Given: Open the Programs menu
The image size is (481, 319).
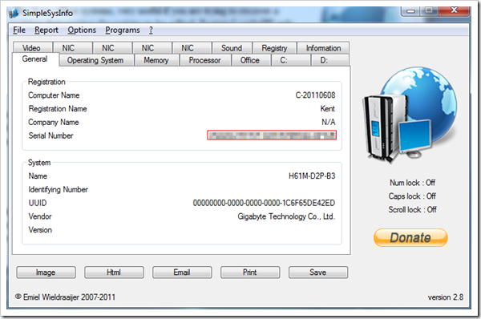Looking at the screenshot, I should [x=123, y=30].
